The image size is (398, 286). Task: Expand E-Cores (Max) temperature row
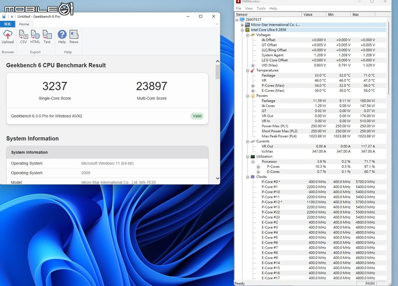[253, 91]
